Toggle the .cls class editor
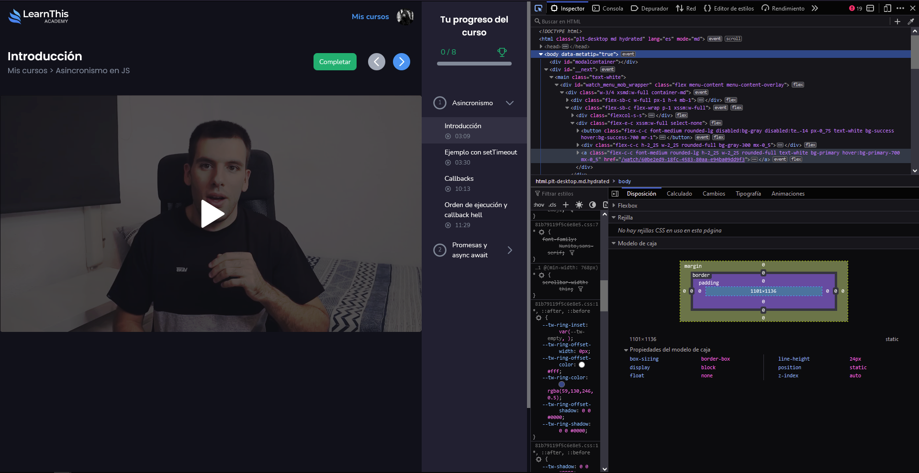919x473 pixels. 553,205
